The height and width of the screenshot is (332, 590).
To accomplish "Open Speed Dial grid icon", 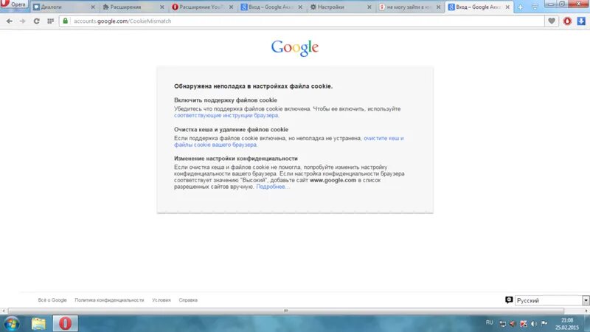I will pos(50,21).
